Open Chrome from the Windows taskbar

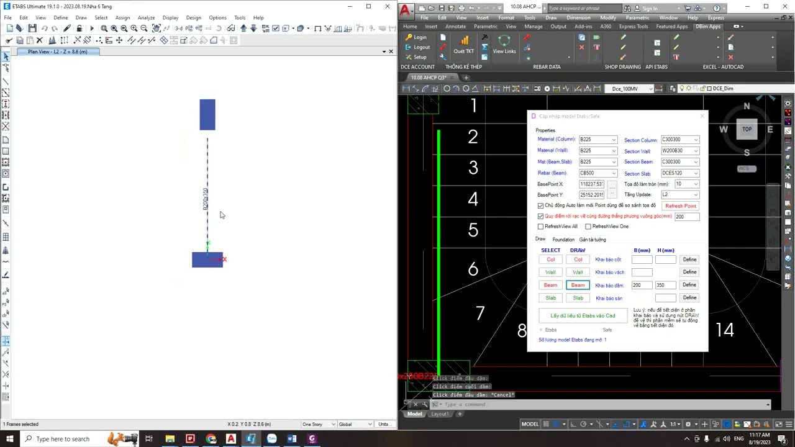coord(211,439)
